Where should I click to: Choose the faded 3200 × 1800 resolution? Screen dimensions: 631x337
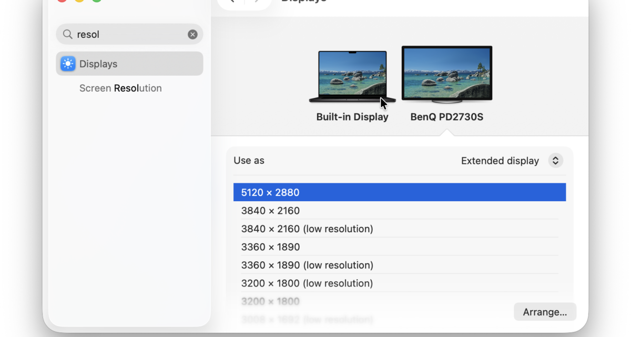click(x=400, y=301)
